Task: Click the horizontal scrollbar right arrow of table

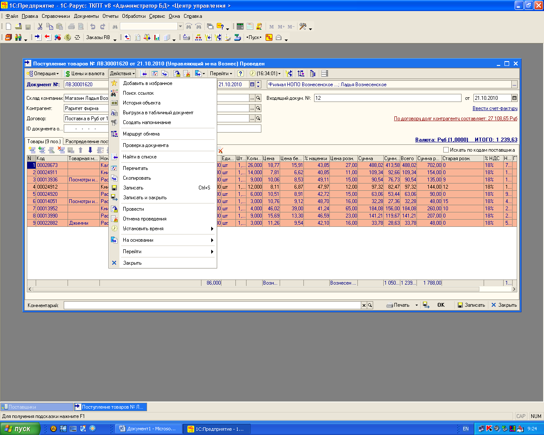Action: coord(514,289)
